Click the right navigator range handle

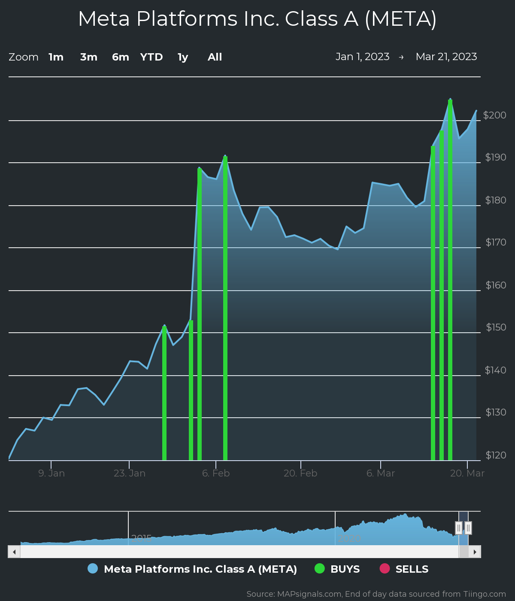point(468,528)
